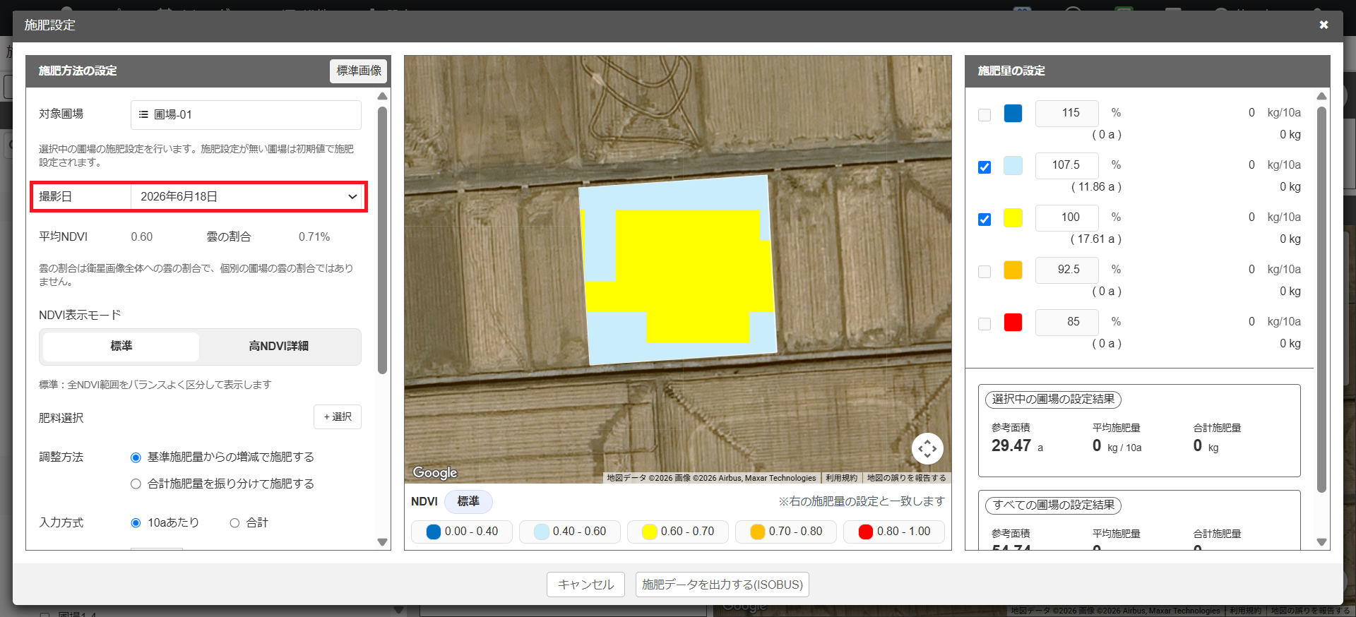1356x617 pixels.
Task: Click the 85 percent input field
Action: click(x=1067, y=322)
